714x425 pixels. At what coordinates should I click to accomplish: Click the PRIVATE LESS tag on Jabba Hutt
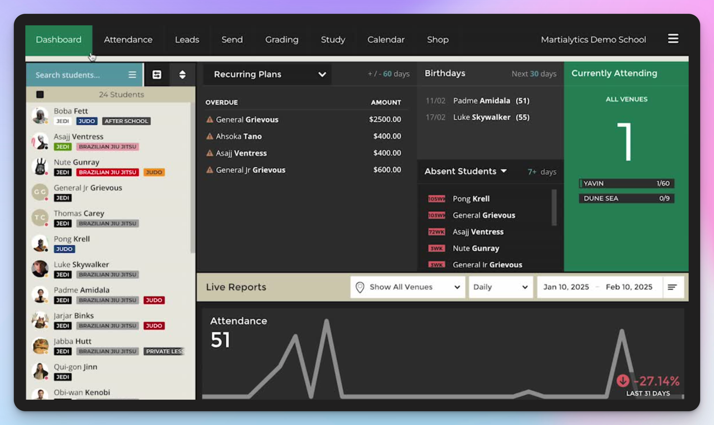tap(164, 351)
